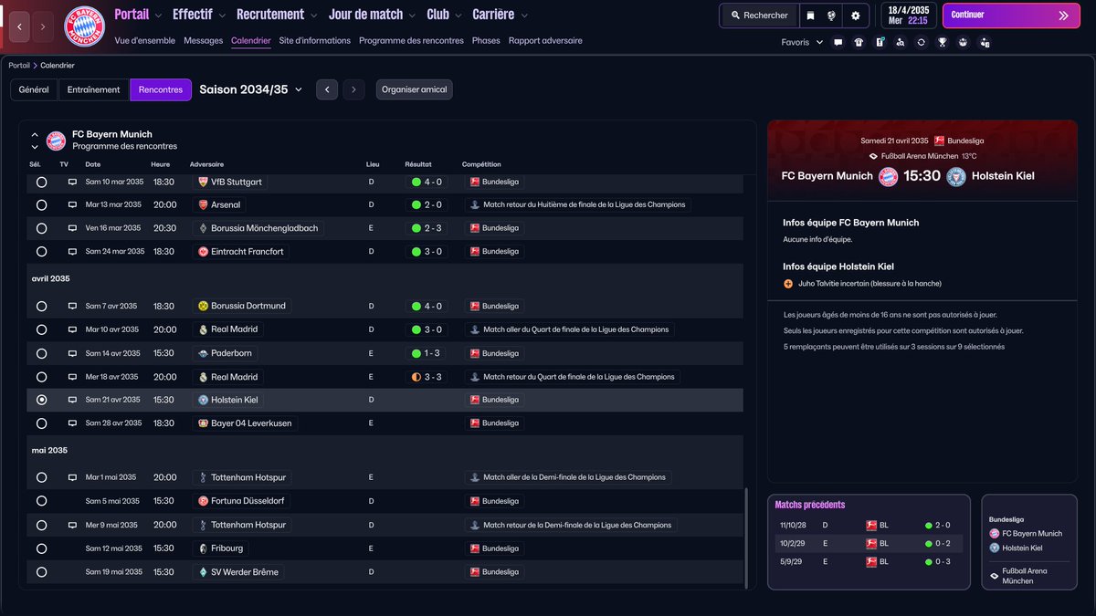Click the injury icon beside Juho Talvitie
1096x616 pixels.
(x=788, y=284)
